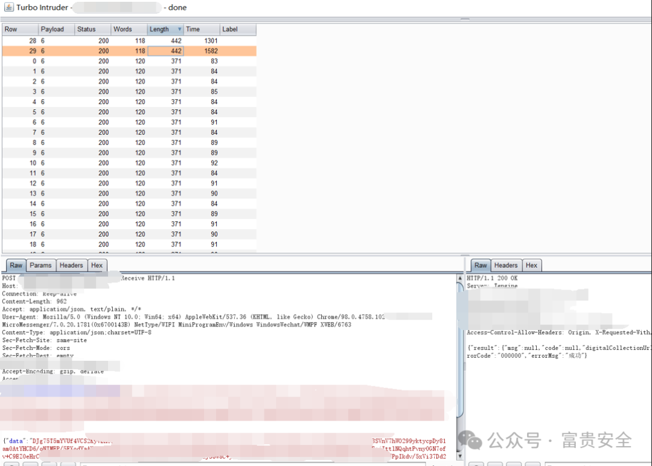Click the request pane scrollbar down arrow
The height and width of the screenshot is (466, 652).
(x=460, y=456)
